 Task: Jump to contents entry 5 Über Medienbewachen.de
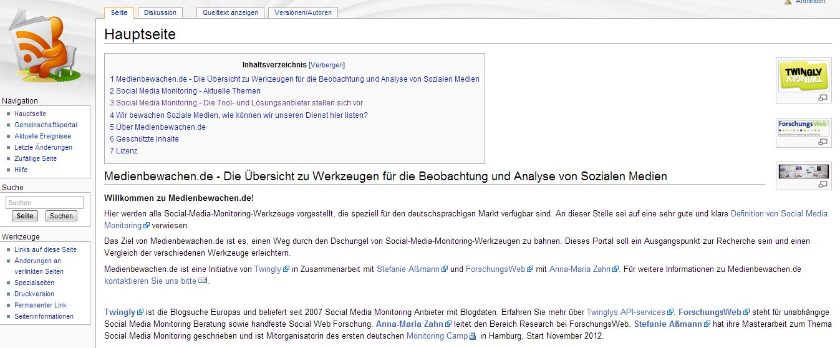158,127
